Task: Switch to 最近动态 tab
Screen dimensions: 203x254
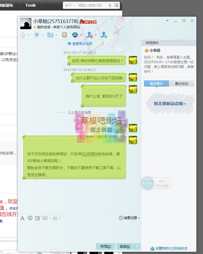Action: pyautogui.click(x=182, y=83)
